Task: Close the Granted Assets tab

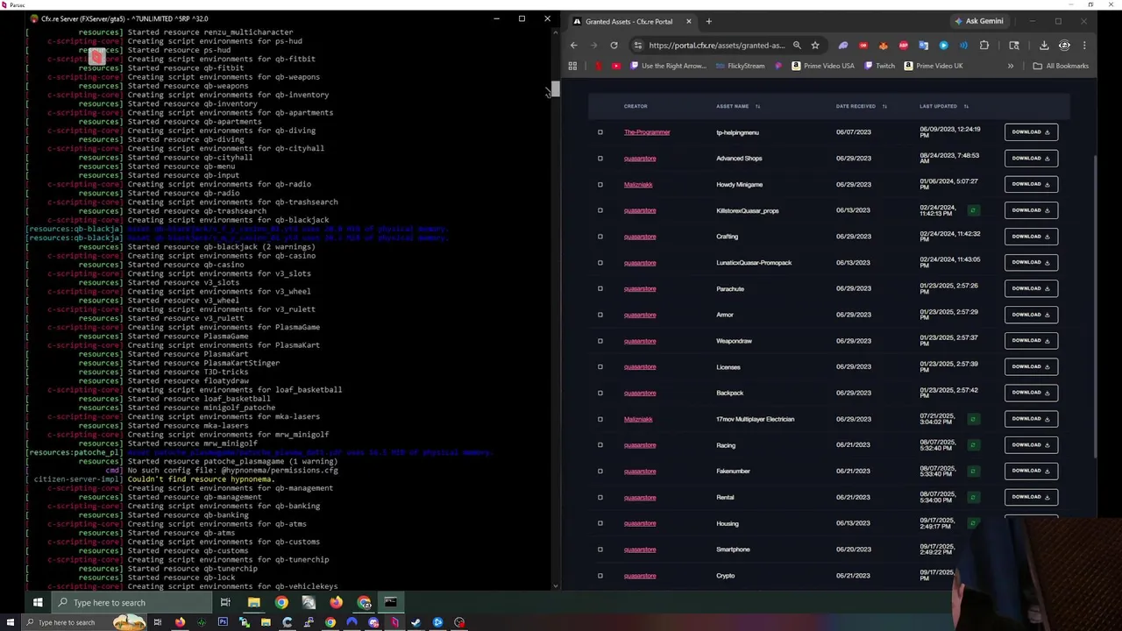Action: (688, 21)
